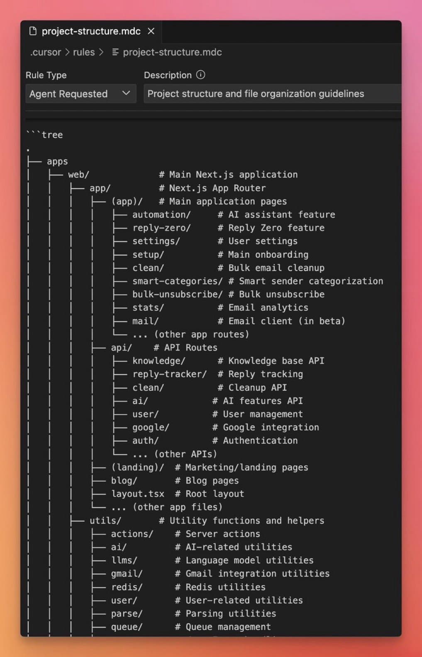The height and width of the screenshot is (657, 422).
Task: Click the api/ API Routes line
Action: (x=121, y=347)
